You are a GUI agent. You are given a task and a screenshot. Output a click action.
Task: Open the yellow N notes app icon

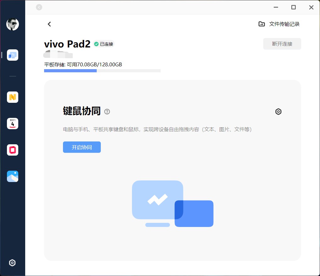coord(13,97)
